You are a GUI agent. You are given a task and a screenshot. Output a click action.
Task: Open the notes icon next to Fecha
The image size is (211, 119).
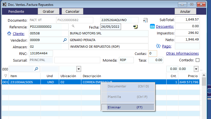coord(135,27)
